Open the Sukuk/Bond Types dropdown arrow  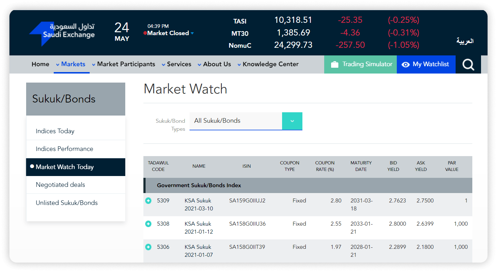click(292, 121)
